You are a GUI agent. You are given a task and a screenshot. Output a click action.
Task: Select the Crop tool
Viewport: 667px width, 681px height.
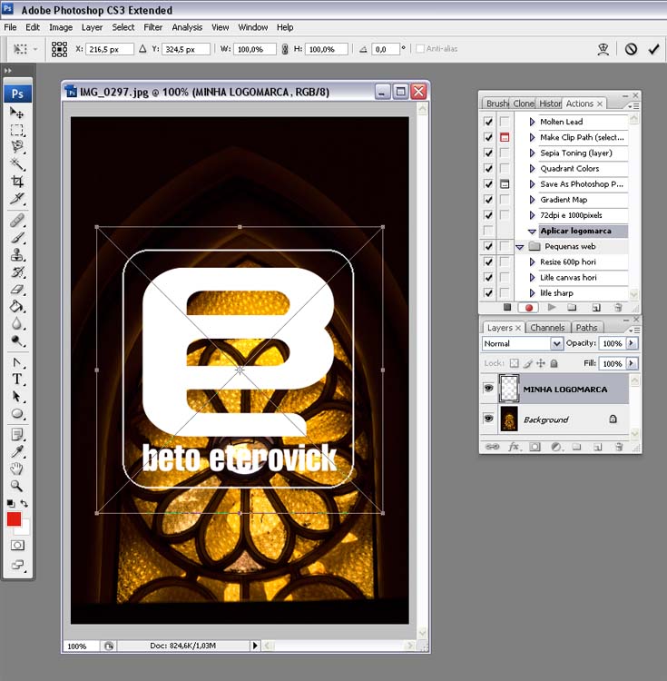pos(17,182)
